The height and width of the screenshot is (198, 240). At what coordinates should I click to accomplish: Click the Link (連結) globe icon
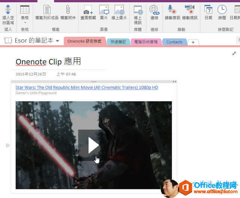[x=154, y=10]
